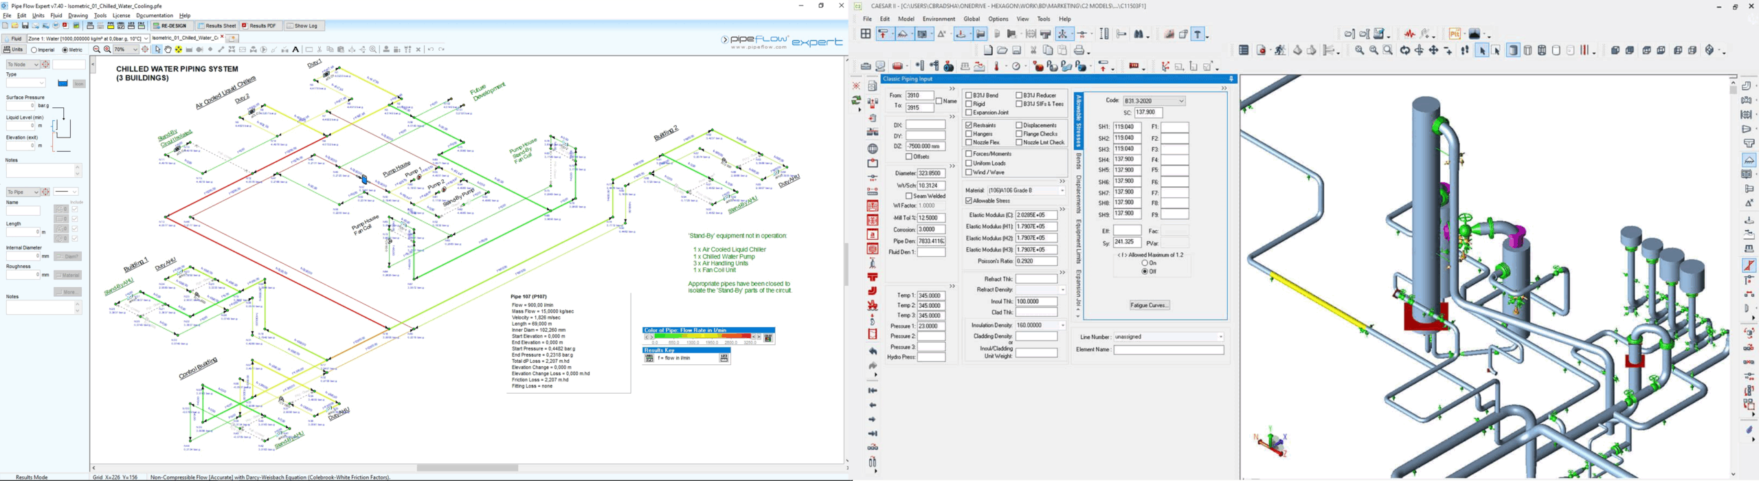The width and height of the screenshot is (1759, 481).
Task: Enable the B31J Bend checkbox
Action: pyautogui.click(x=969, y=96)
